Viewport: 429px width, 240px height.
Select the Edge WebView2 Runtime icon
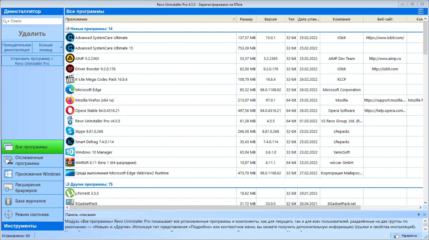[x=70, y=173]
